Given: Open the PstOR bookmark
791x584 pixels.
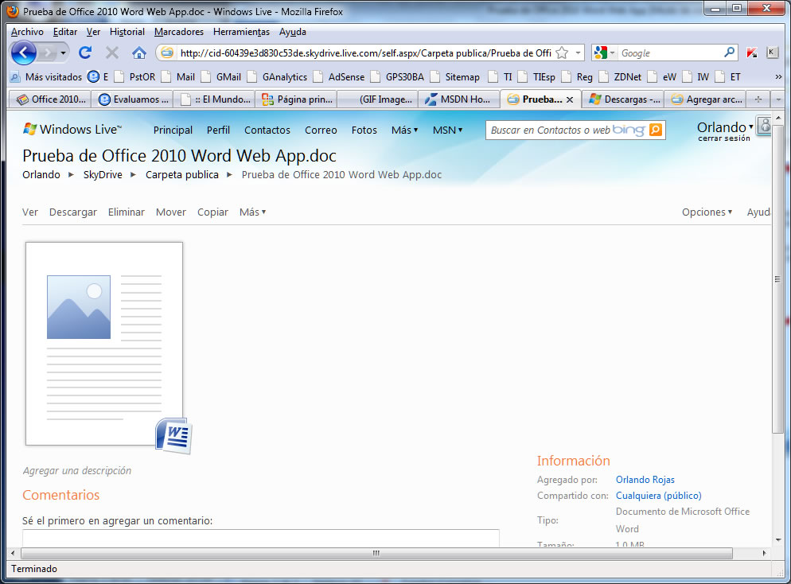Looking at the screenshot, I should coord(134,76).
